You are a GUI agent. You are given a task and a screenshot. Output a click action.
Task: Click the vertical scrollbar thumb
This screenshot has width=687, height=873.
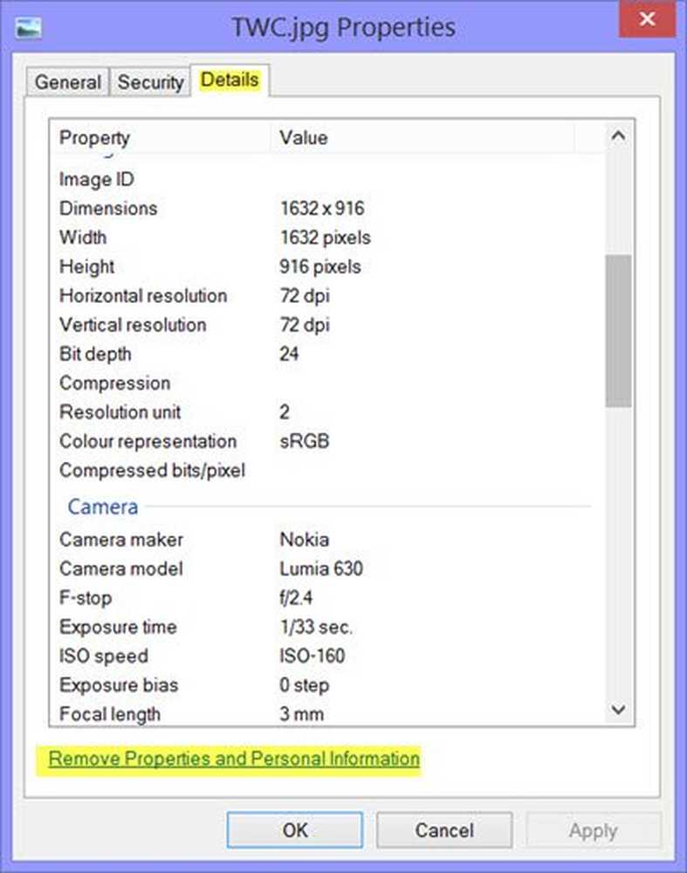[x=618, y=331]
